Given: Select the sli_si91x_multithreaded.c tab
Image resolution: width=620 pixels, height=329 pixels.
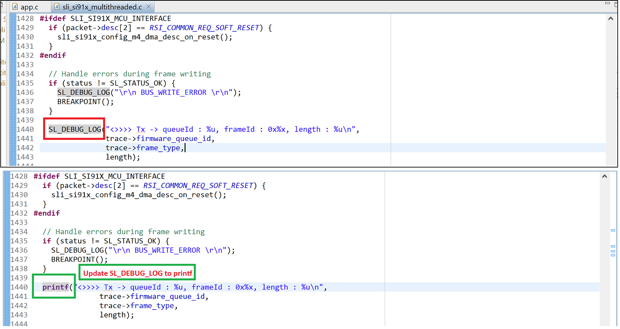Looking at the screenshot, I should [102, 7].
